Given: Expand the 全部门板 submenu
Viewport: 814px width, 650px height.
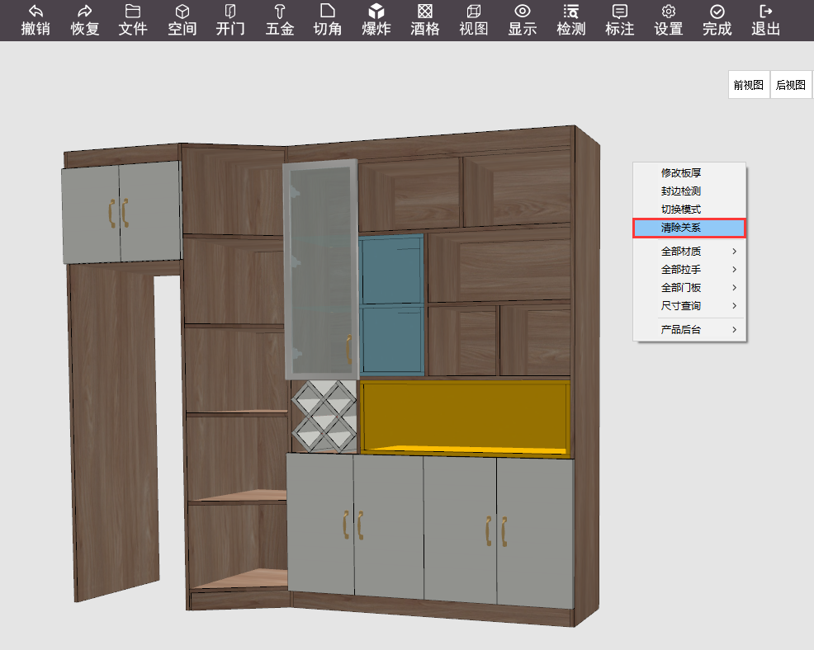Looking at the screenshot, I should coord(689,287).
